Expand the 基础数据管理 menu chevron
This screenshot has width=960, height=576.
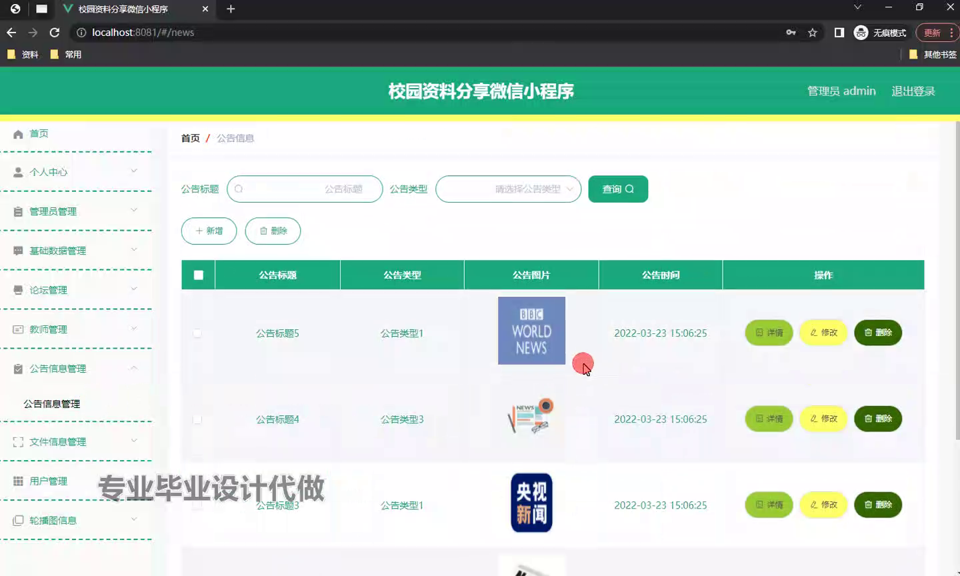click(x=134, y=250)
